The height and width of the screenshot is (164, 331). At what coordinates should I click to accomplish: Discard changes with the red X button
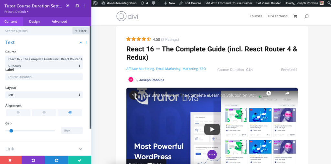point(11,160)
